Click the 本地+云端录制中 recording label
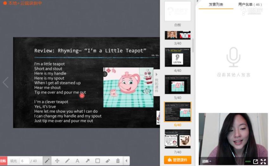This screenshot has height=166, width=269. pyautogui.click(x=25, y=3)
